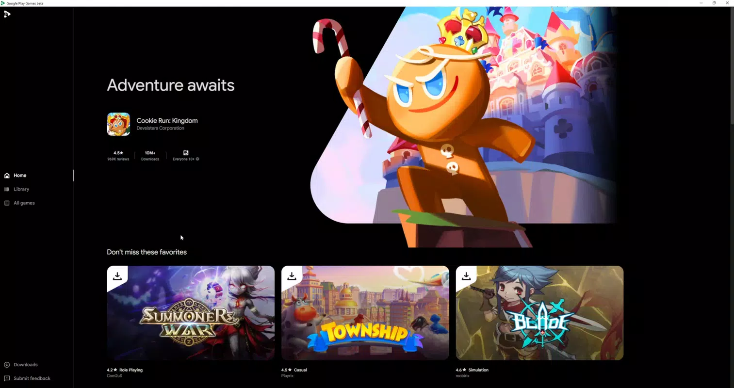Viewport: 734px width, 388px height.
Task: Open the Downloads page label
Action: (x=26, y=365)
